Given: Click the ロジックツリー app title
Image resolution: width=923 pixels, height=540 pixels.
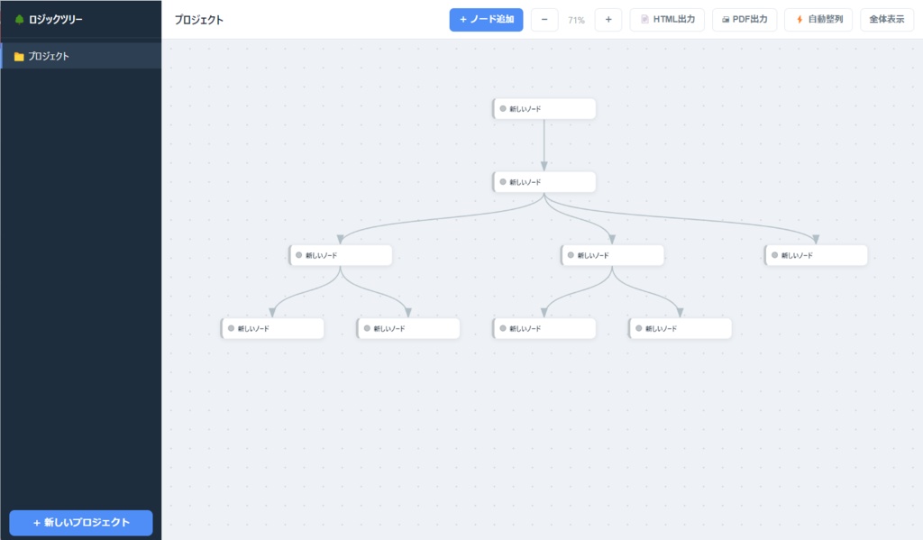Looking at the screenshot, I should [x=55, y=20].
